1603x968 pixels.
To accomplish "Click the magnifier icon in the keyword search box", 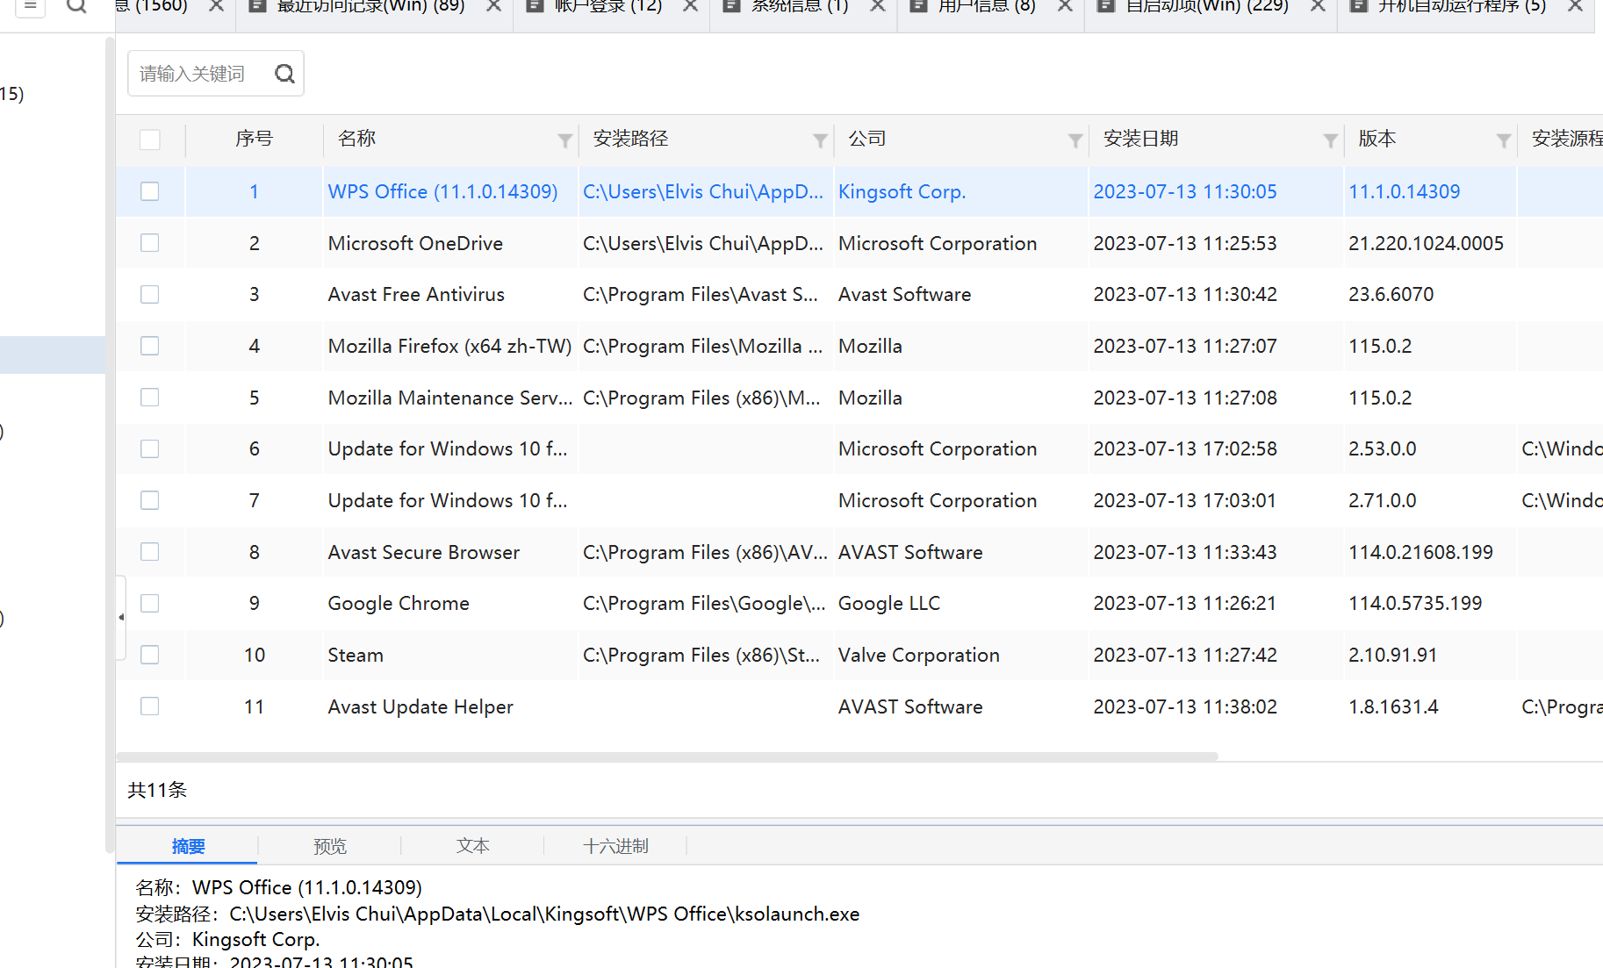I will click(284, 74).
